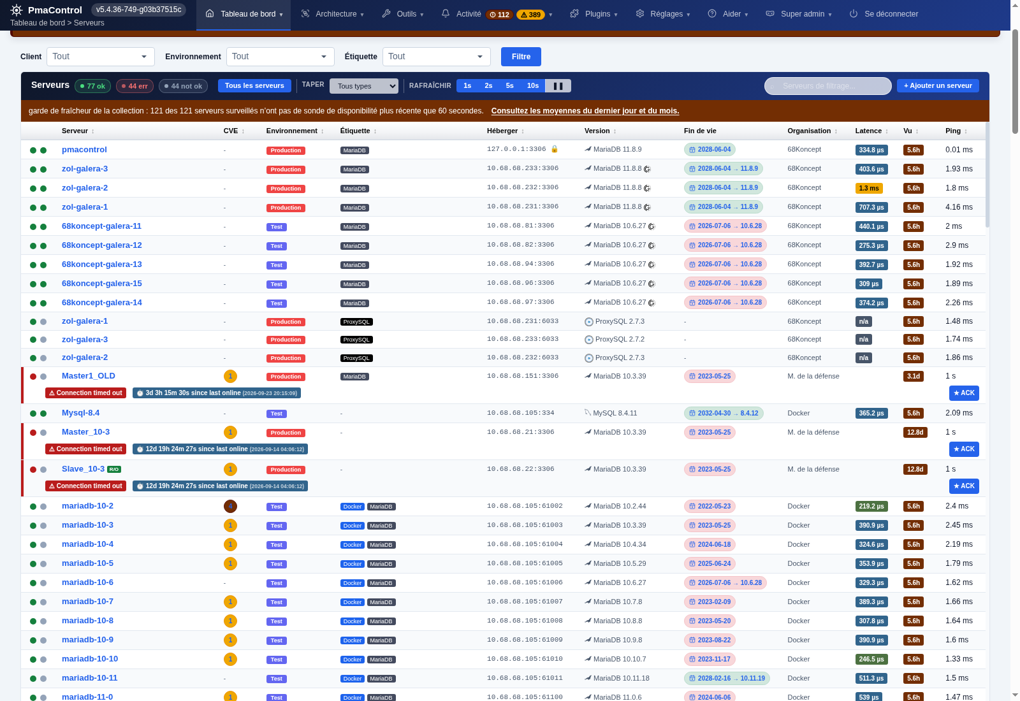The image size is (1020, 701).
Task: Select the Tous les serveurs filter
Action: point(254,85)
